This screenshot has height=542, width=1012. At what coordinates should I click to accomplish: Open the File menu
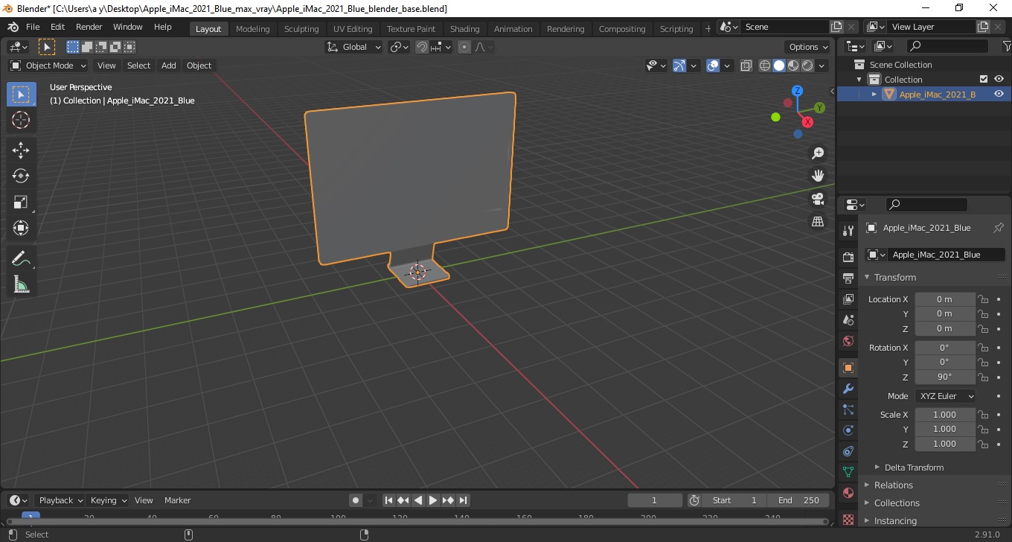coord(33,27)
